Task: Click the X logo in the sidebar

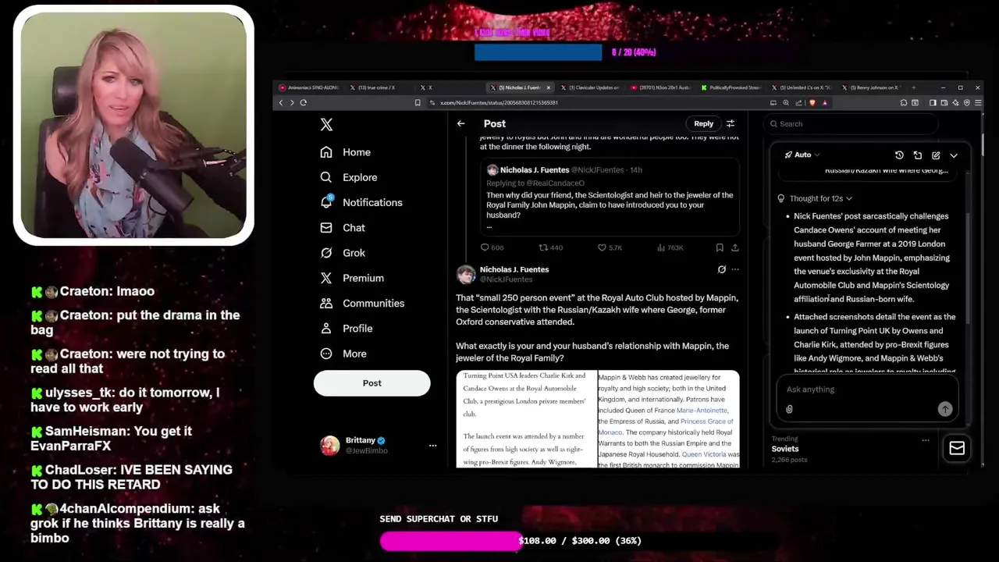Action: [x=326, y=124]
